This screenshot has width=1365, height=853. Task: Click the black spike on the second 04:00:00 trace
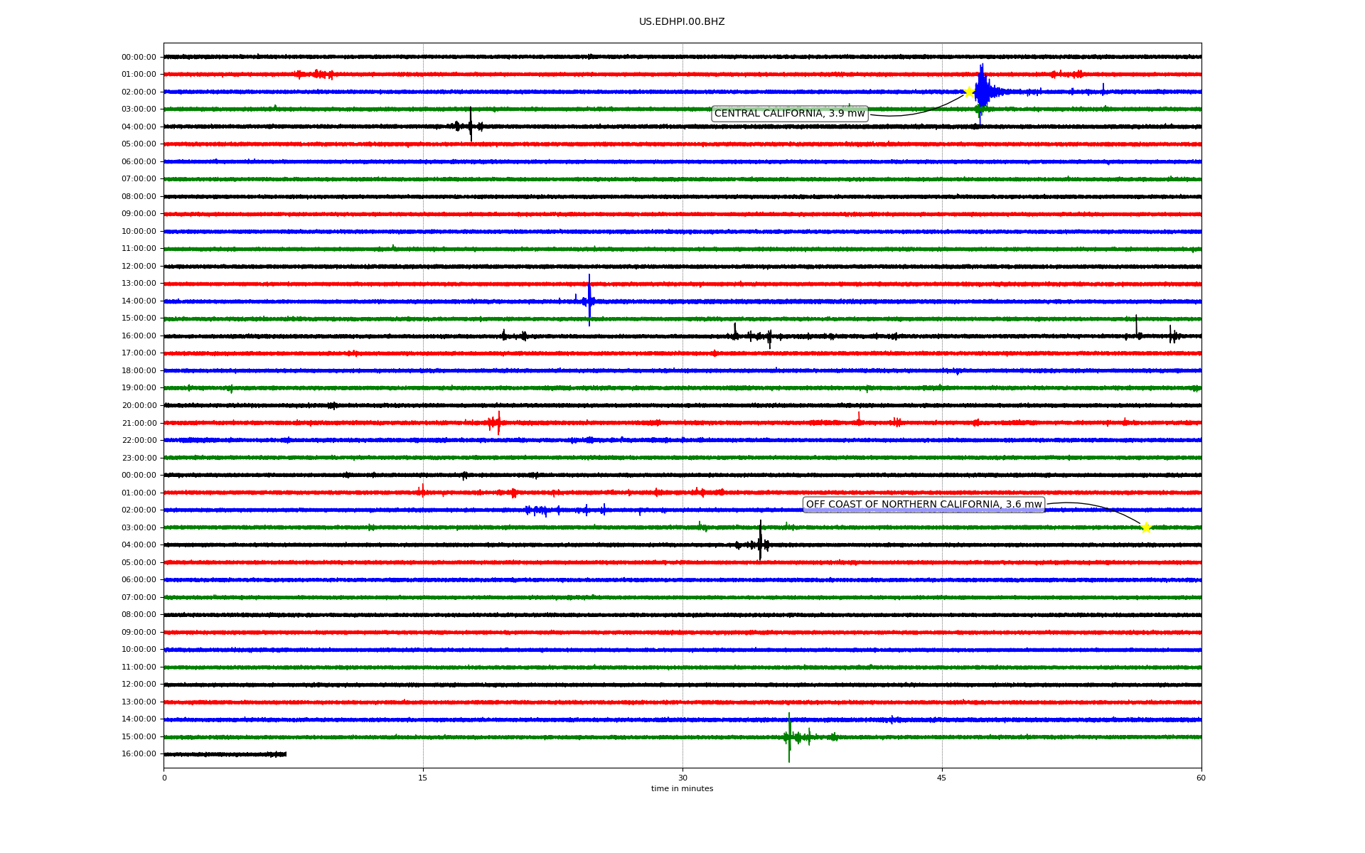point(760,543)
